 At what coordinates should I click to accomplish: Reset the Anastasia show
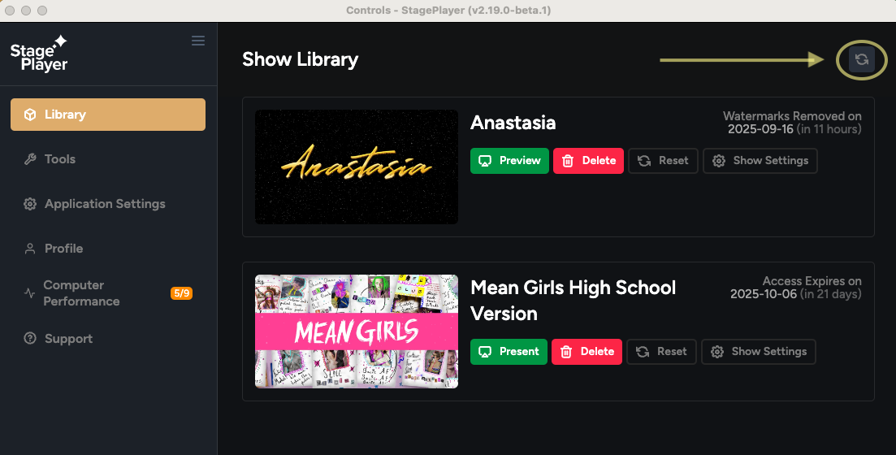[x=663, y=161]
